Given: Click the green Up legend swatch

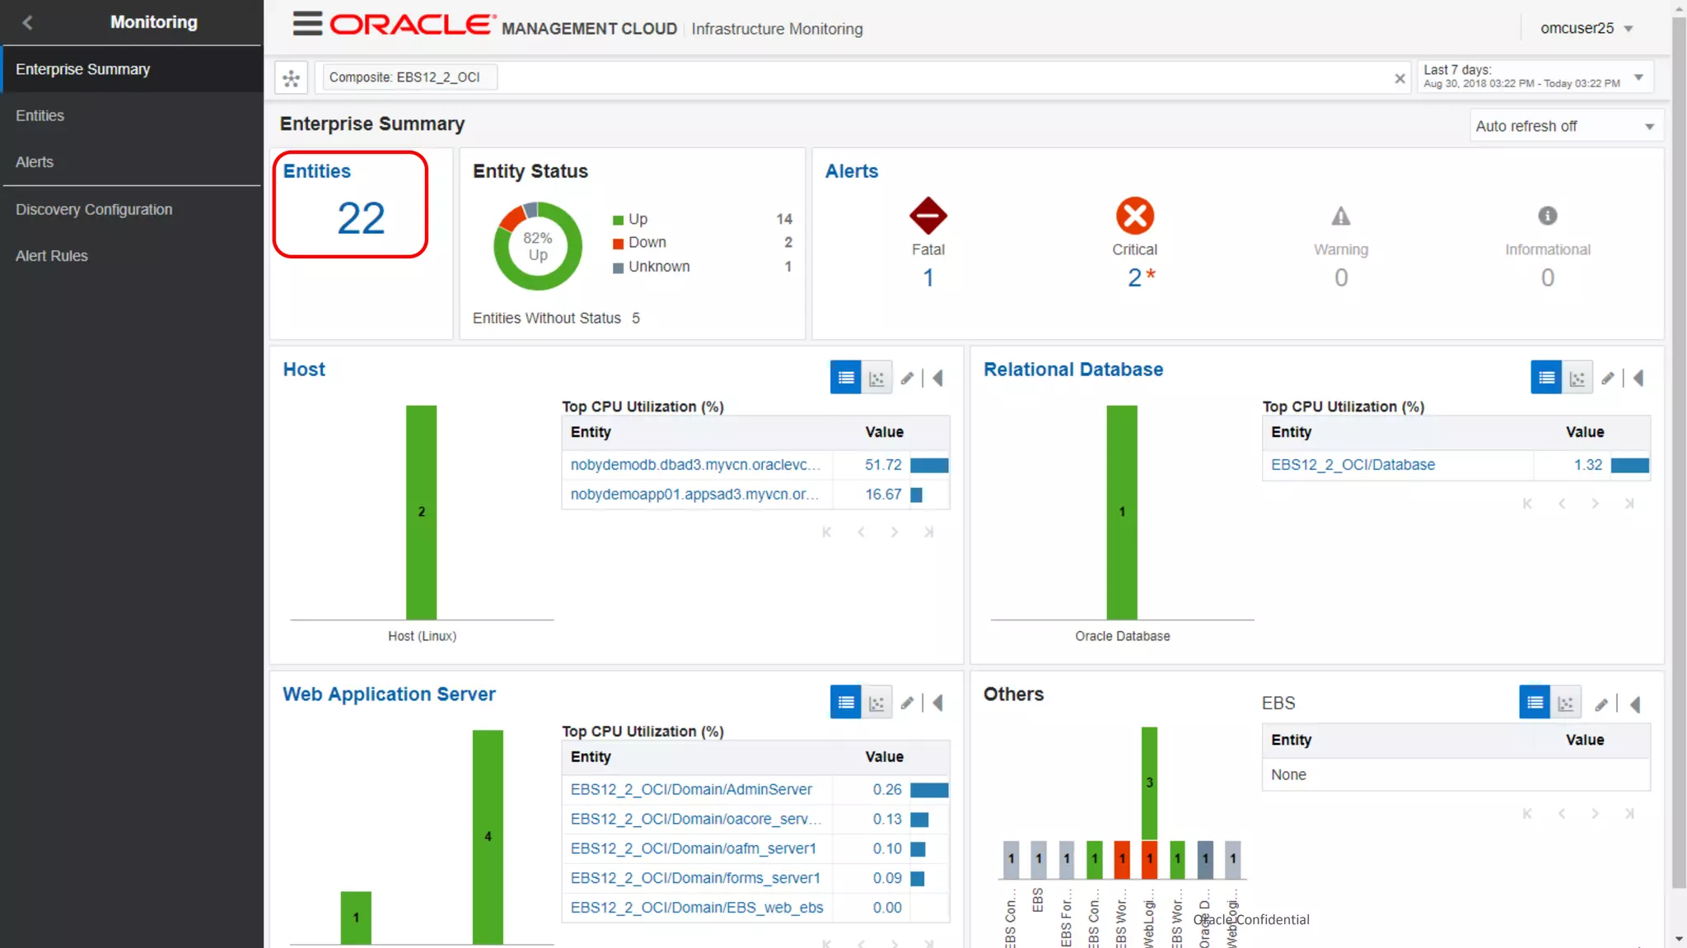Looking at the screenshot, I should [x=618, y=220].
